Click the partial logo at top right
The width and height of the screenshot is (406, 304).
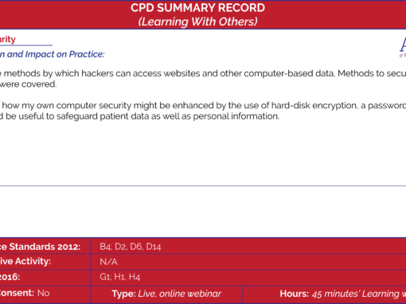click(403, 47)
